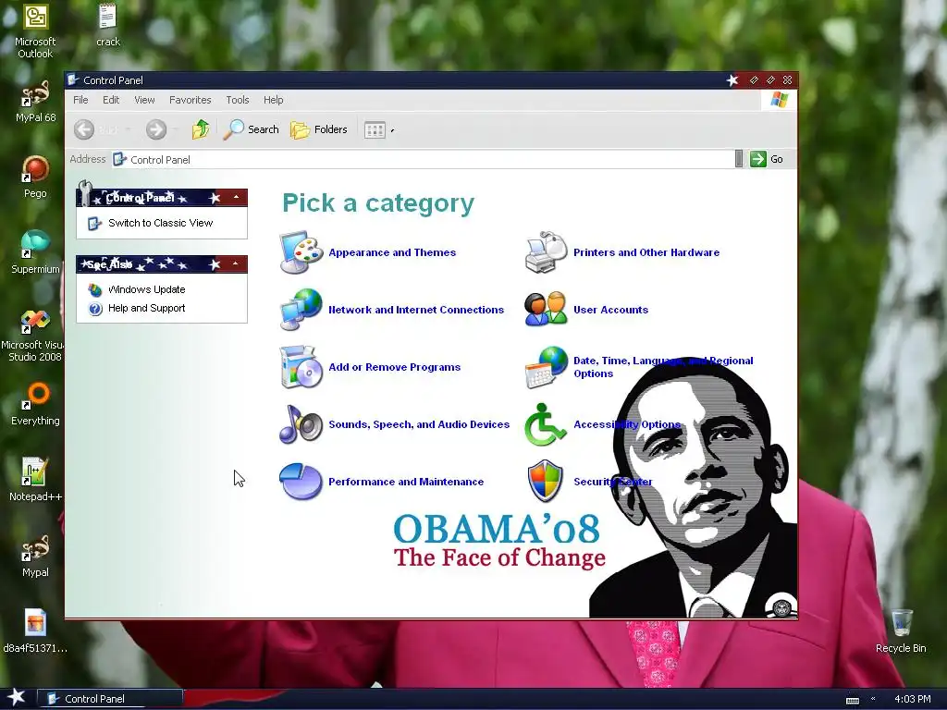Open the Views toolbar button

[375, 129]
